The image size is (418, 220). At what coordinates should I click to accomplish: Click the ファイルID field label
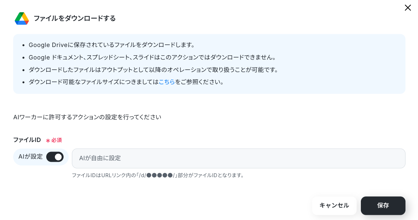27,140
